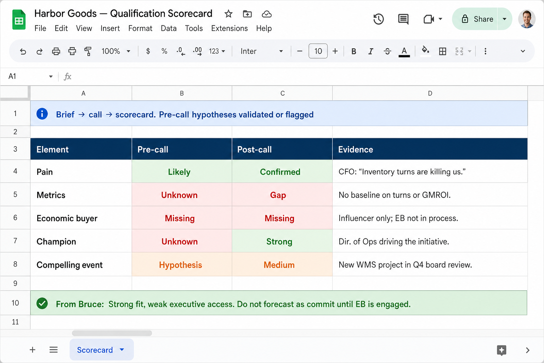544x363 pixels.
Task: Open the fill color bucket
Action: pyautogui.click(x=425, y=51)
